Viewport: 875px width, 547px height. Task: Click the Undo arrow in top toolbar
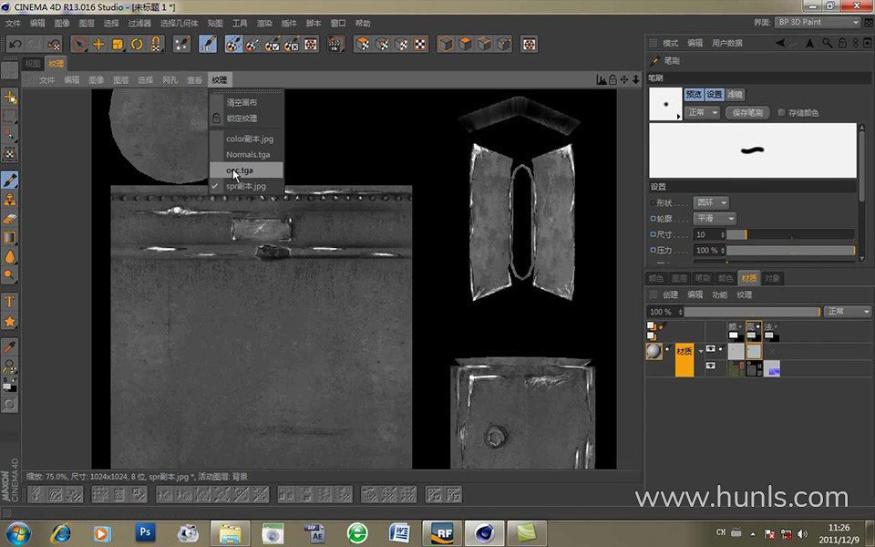tap(15, 44)
